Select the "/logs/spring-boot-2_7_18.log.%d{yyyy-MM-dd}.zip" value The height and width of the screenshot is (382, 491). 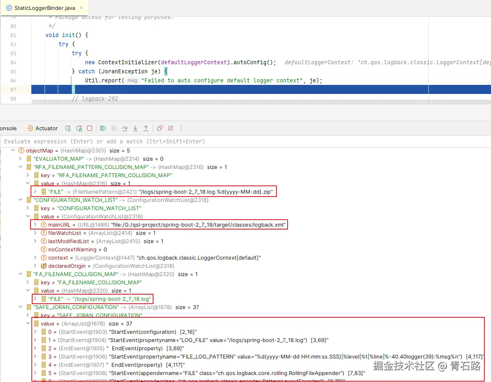(206, 192)
